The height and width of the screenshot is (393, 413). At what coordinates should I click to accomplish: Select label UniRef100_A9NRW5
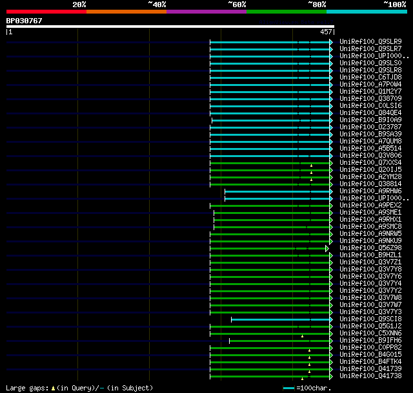click(370, 234)
